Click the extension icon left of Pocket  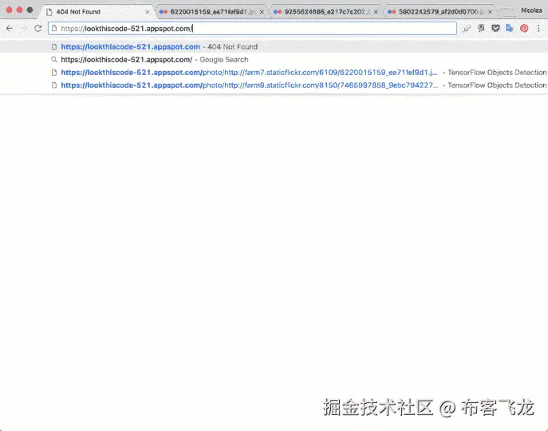click(481, 28)
